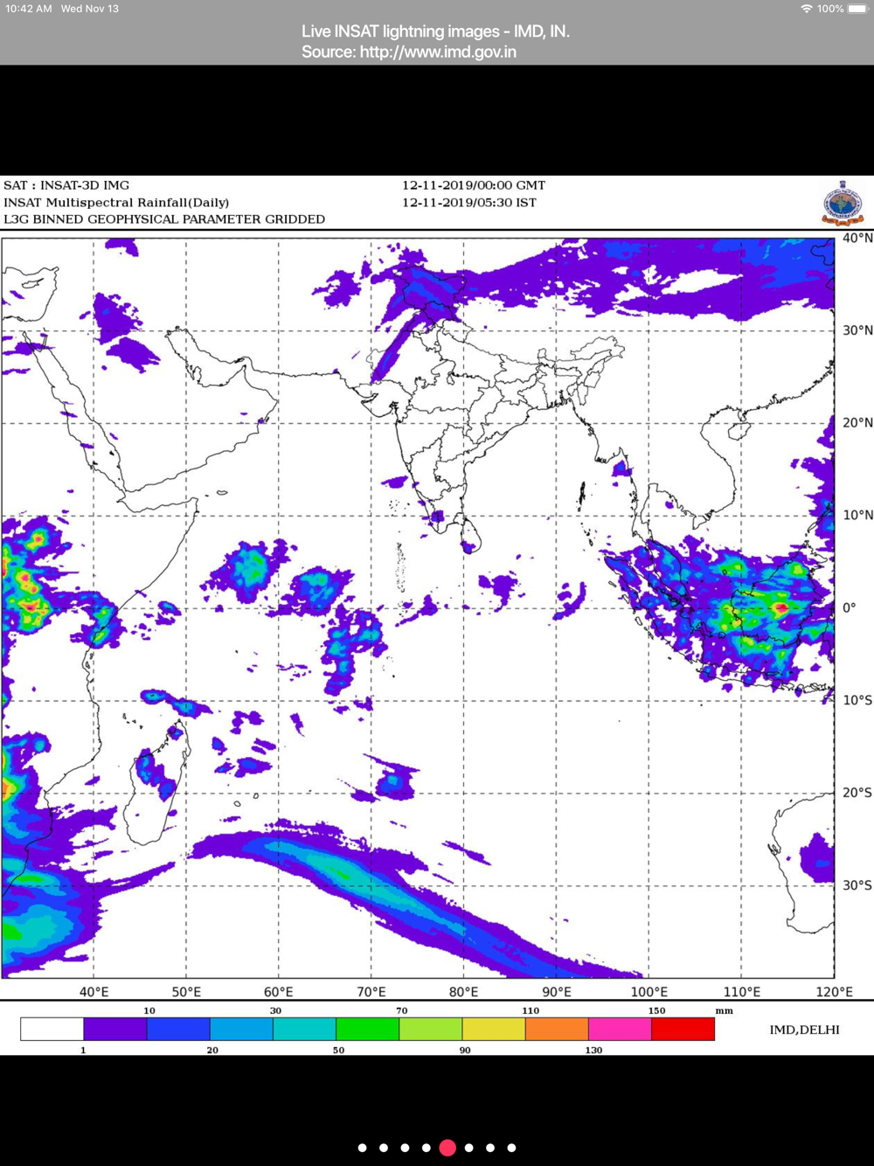Click the magenta legend swatch between 130 and 150
This screenshot has width=874, height=1166.
coord(620,1029)
